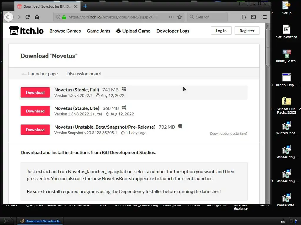Click Windows icon beside Novetus Unstable

(180, 126)
